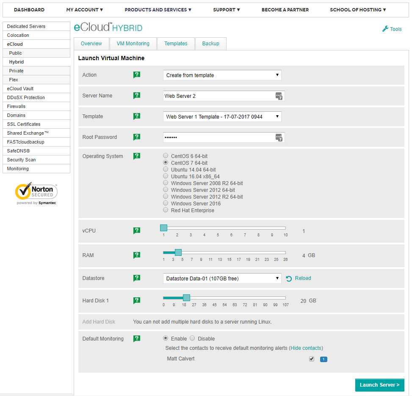Select Windows Server 2008 R2 64-bit
The width and height of the screenshot is (412, 396).
[x=166, y=183]
